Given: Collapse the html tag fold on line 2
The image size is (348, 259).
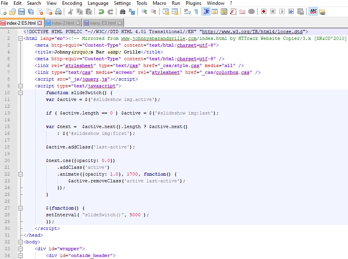Looking at the screenshot, I should pyautogui.click(x=20, y=39).
